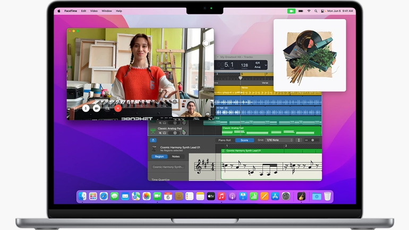Open Music app from the Dock
409x230 pixels.
coord(221,196)
